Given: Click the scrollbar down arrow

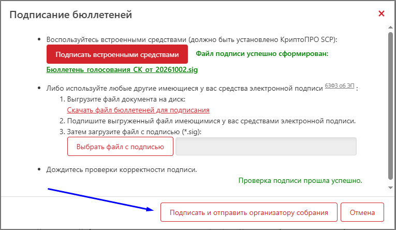Looking at the screenshot, I should 390,188.
